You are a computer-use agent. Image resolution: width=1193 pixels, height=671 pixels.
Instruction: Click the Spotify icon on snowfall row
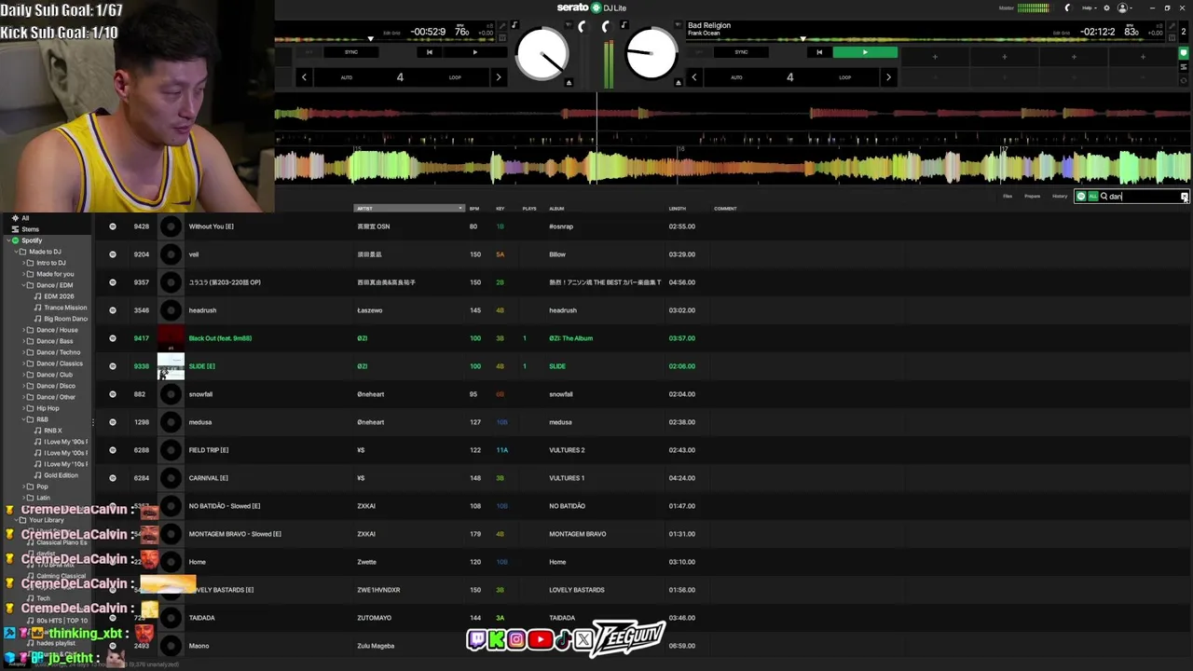[113, 394]
